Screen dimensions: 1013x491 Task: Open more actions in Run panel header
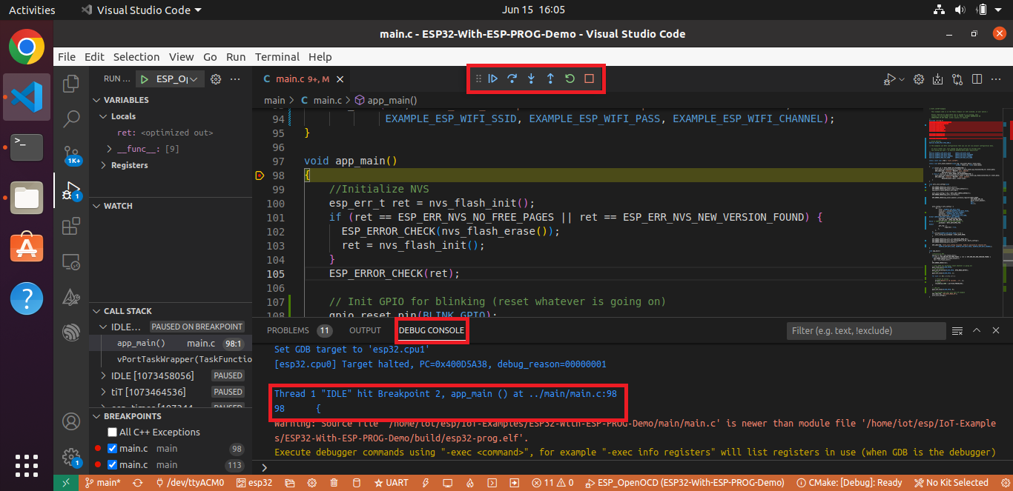(x=235, y=79)
